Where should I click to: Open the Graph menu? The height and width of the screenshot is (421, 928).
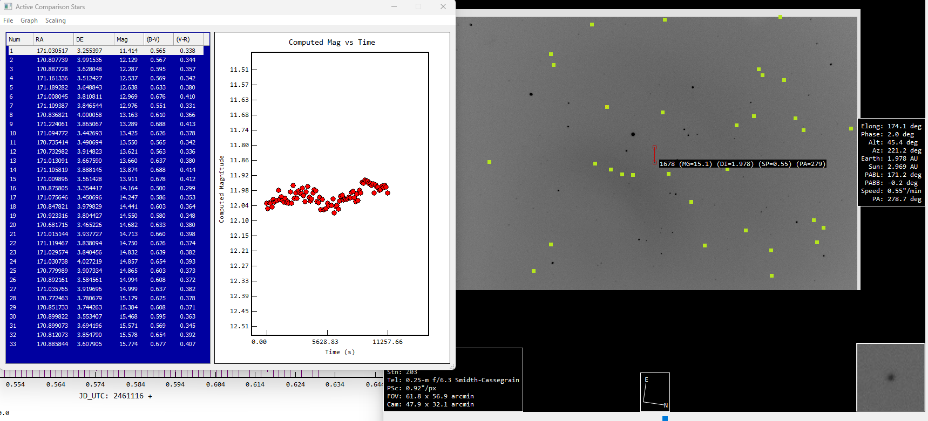coord(29,20)
